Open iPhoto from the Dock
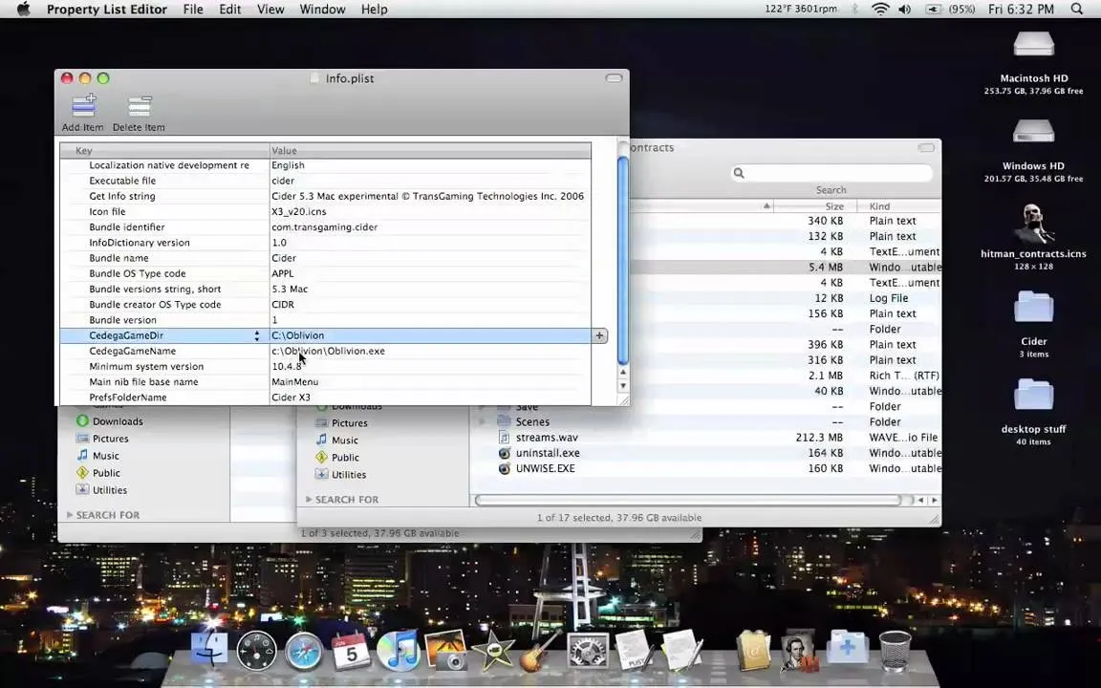Screen dimensions: 1101x688 coord(445,650)
